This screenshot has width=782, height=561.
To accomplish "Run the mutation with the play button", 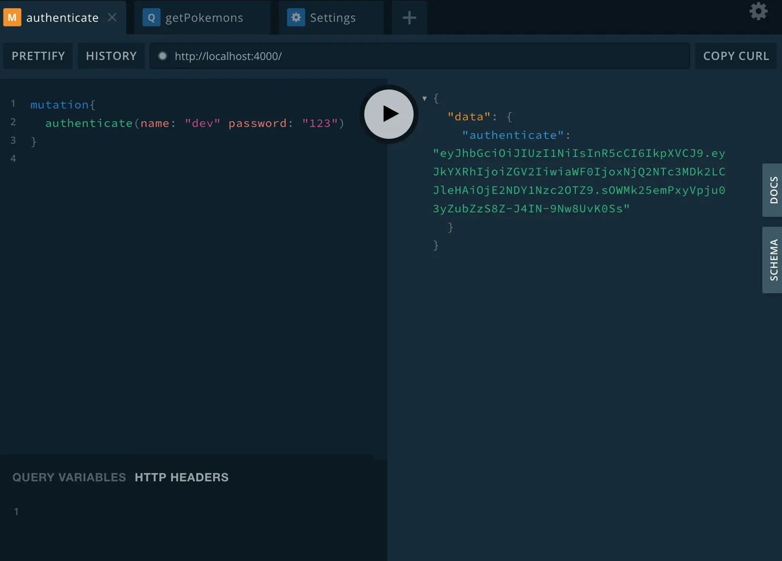I will click(x=389, y=114).
